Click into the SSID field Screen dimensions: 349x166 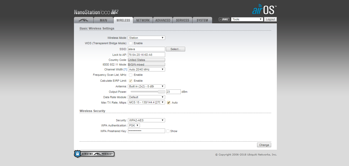tap(146, 49)
